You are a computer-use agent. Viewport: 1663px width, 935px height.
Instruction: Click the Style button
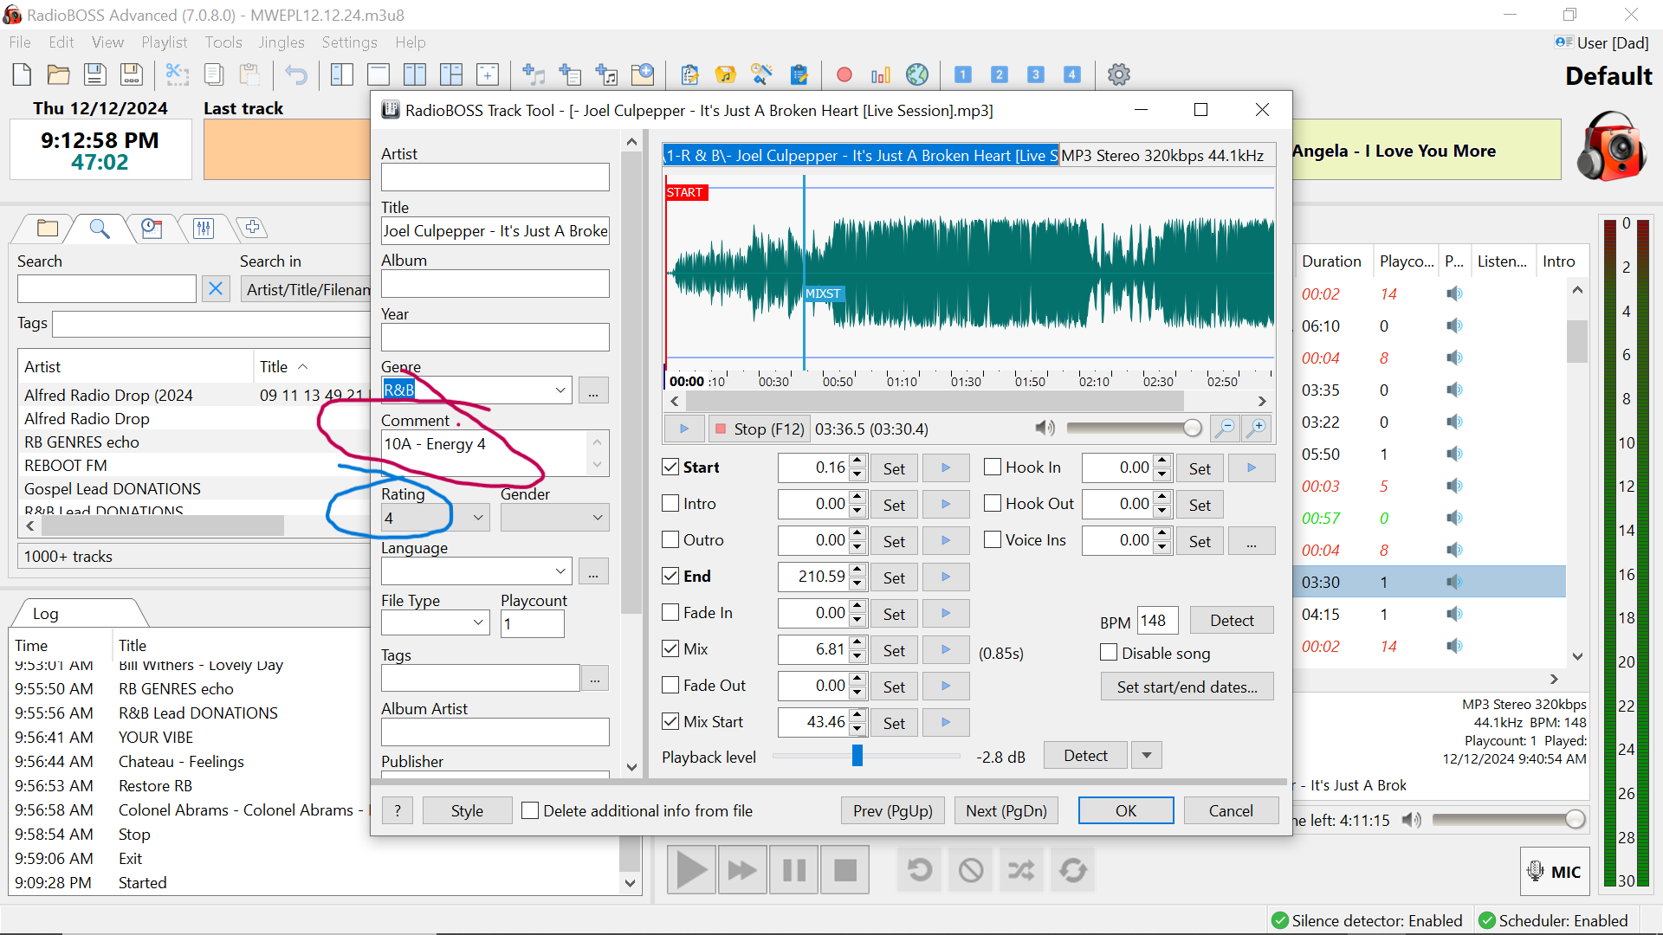tap(467, 810)
